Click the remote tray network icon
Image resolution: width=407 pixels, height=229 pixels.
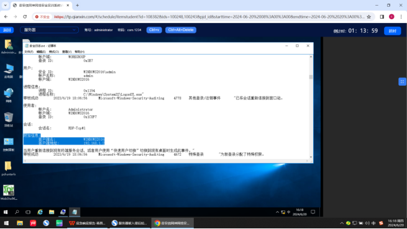tap(283, 212)
